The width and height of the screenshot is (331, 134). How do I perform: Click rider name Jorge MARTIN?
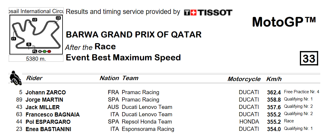tap(44, 100)
